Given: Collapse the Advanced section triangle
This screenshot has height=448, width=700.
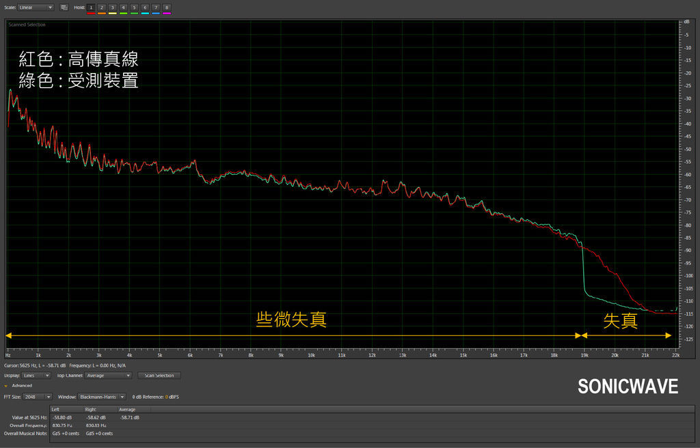Looking at the screenshot, I should 6,386.
